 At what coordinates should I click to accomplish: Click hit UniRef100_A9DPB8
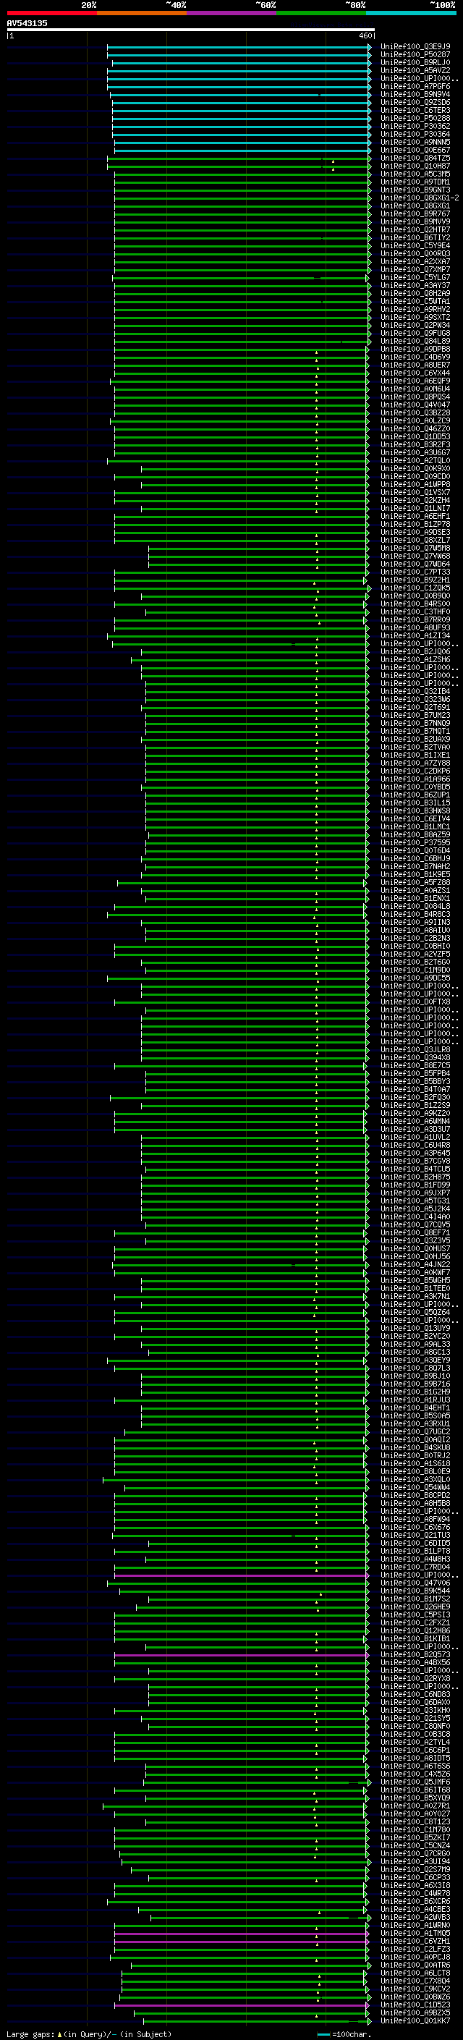[x=415, y=350]
